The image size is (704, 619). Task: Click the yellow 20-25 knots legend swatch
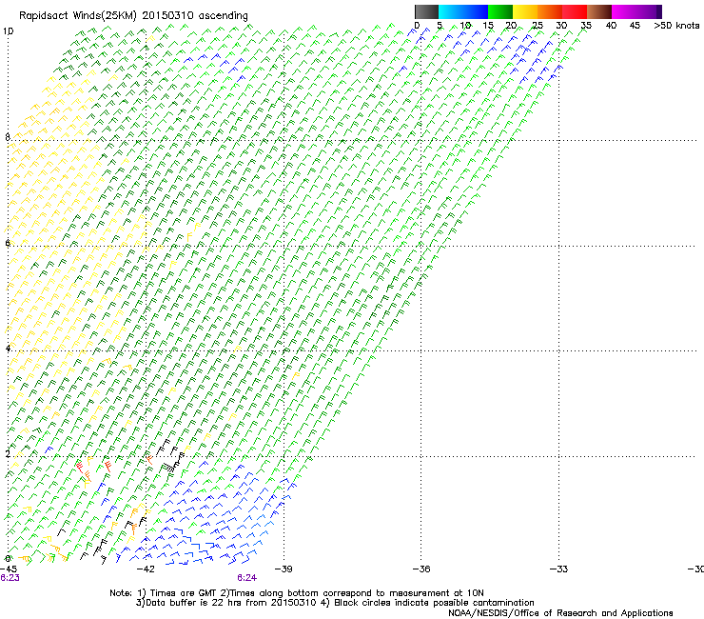(524, 11)
